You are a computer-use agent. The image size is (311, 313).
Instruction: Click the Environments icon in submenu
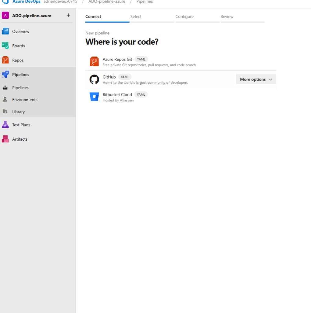pos(5,100)
